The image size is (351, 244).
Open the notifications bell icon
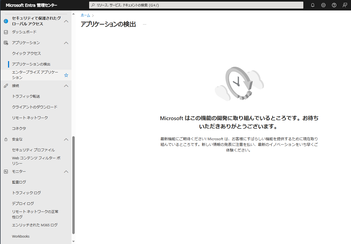tap(312, 5)
